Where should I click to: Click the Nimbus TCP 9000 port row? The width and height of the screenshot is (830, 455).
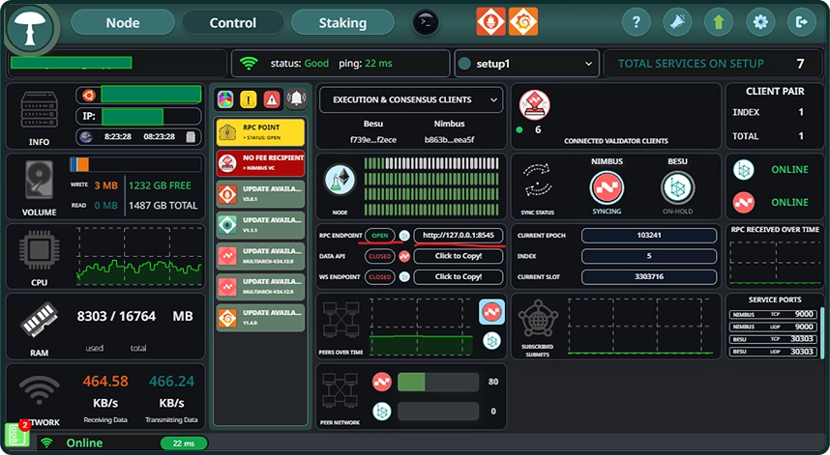pos(772,314)
